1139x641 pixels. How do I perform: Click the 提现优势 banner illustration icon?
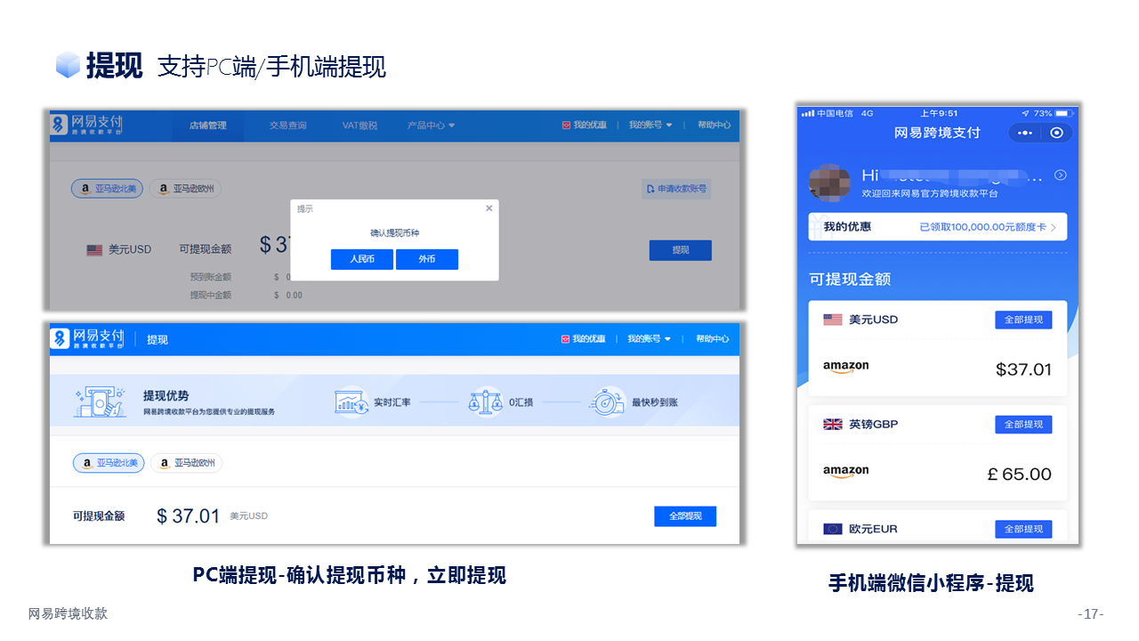(x=100, y=402)
